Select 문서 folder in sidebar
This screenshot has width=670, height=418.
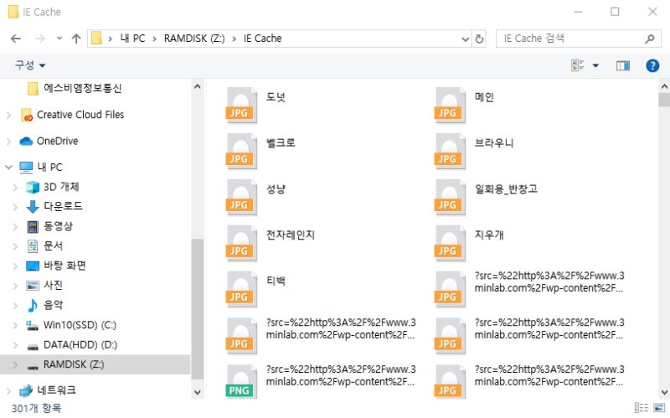click(x=53, y=245)
